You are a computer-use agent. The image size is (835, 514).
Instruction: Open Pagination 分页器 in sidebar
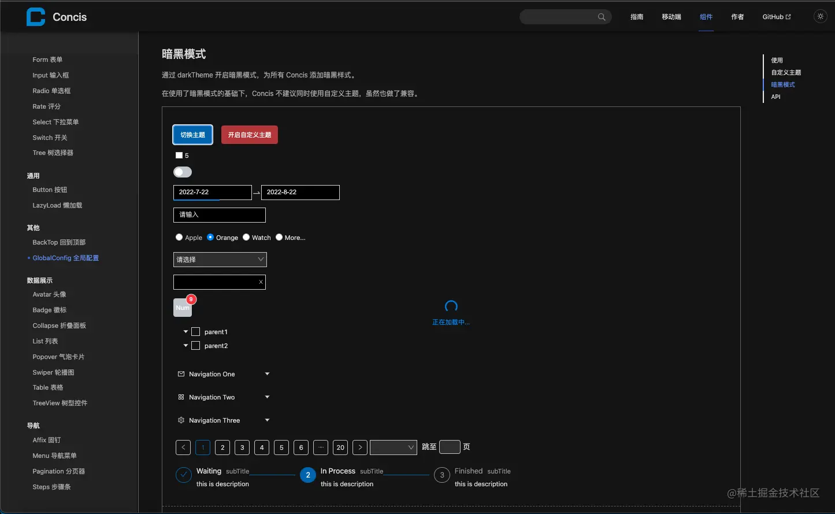click(59, 471)
